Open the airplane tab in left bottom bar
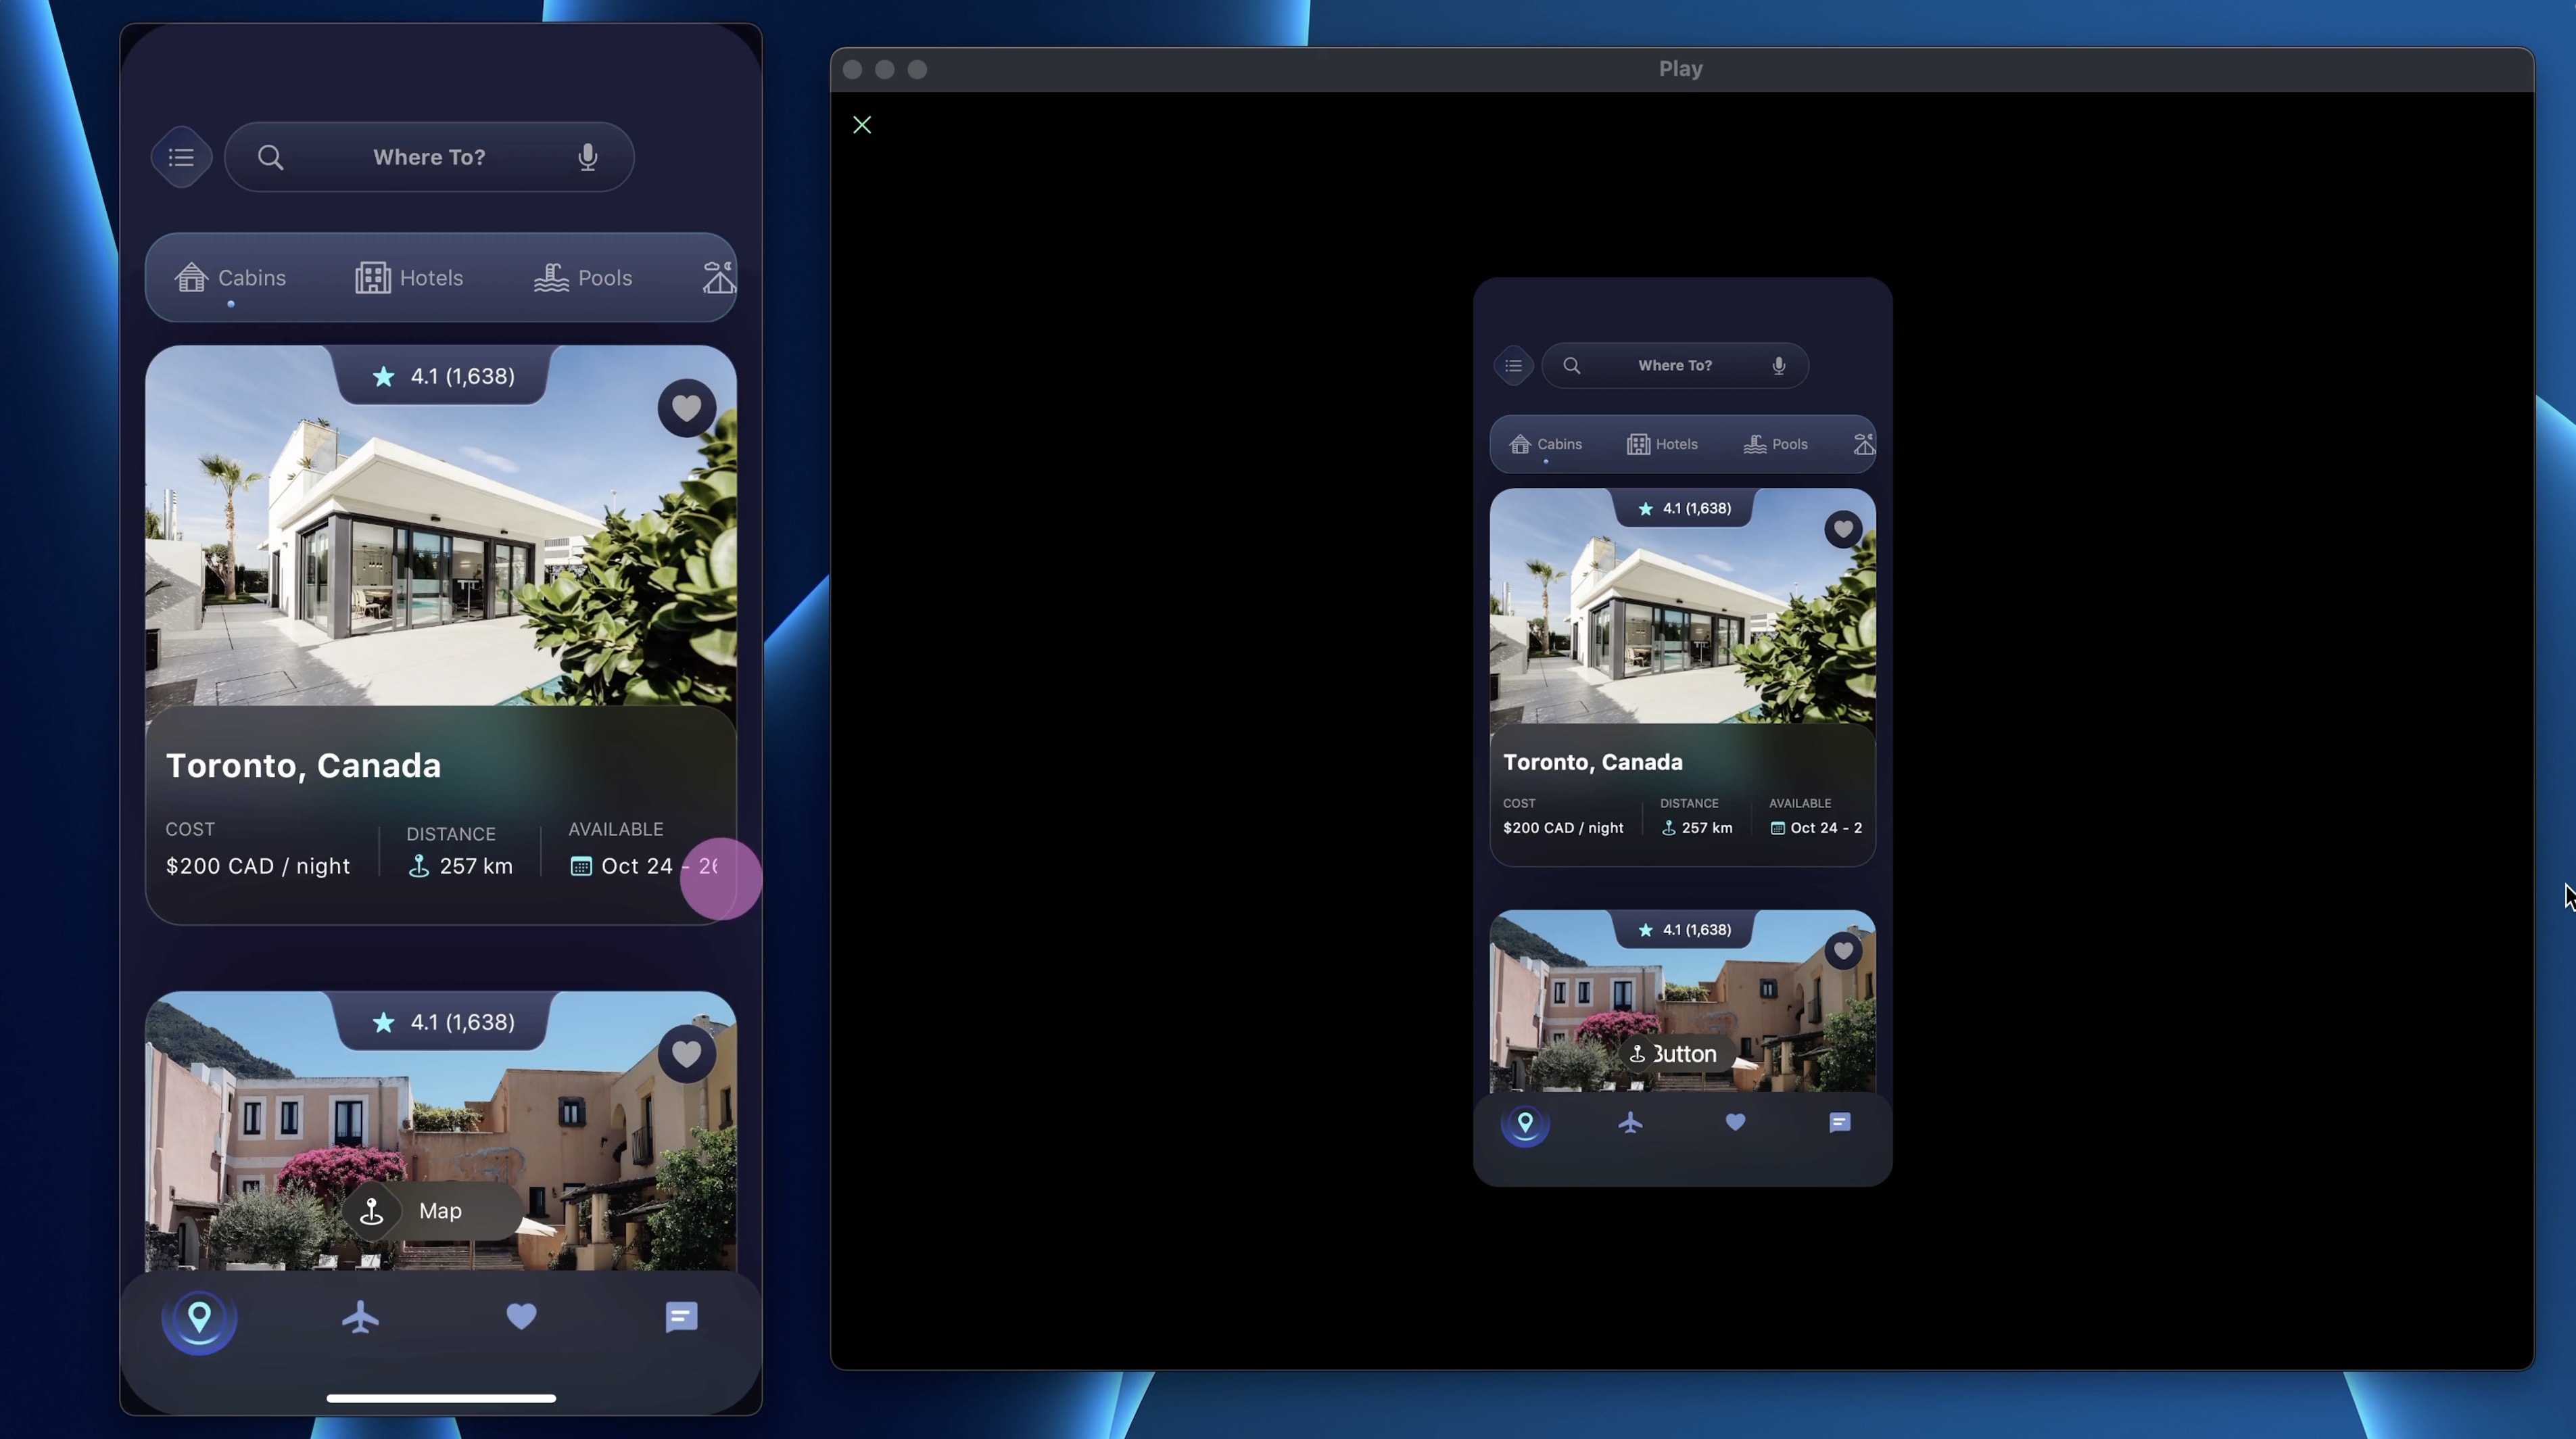The image size is (2576, 1439). pos(360,1318)
